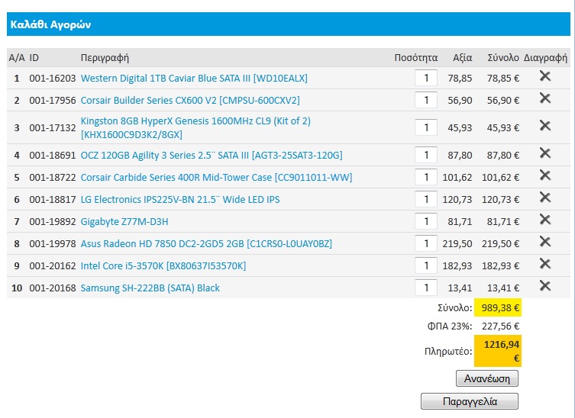Click row total 120,73 € for LG monitor

point(500,199)
